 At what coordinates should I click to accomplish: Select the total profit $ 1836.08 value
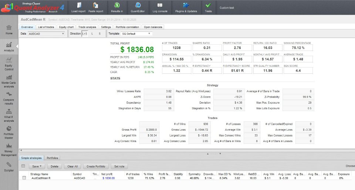click(x=137, y=49)
